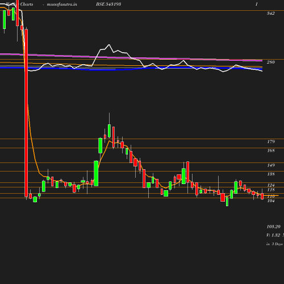Click the 168 price level label
284x284 pixels.
(x=271, y=151)
